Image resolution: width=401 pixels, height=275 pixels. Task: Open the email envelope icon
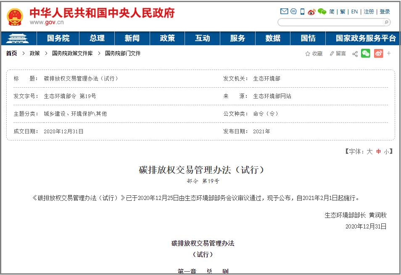tap(284, 11)
